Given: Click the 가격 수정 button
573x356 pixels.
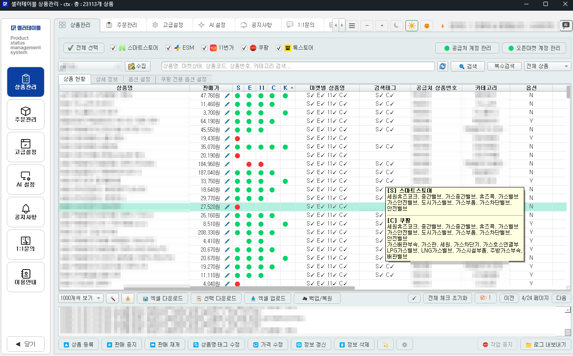Looking at the screenshot, I should click(x=268, y=344).
